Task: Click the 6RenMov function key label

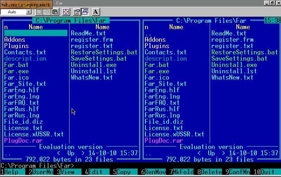Action: tap(153, 172)
